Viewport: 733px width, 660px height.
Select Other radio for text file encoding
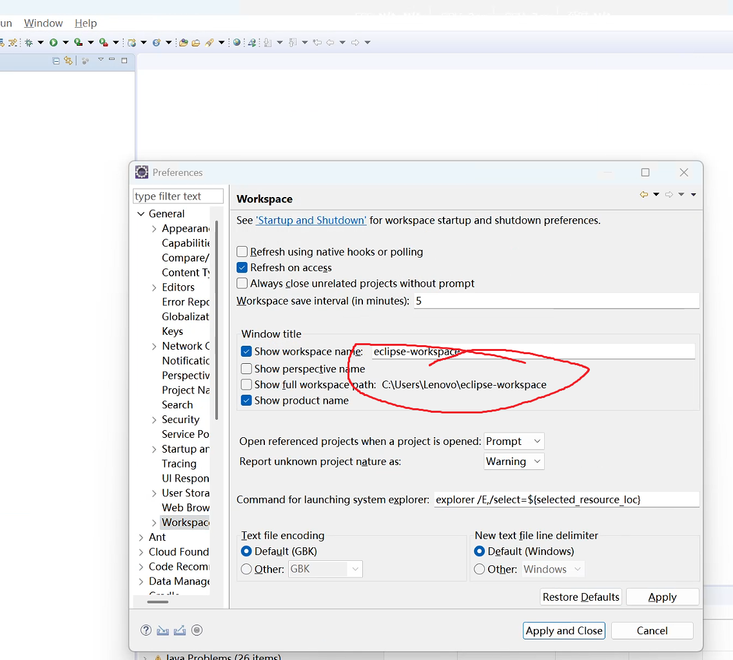click(246, 569)
